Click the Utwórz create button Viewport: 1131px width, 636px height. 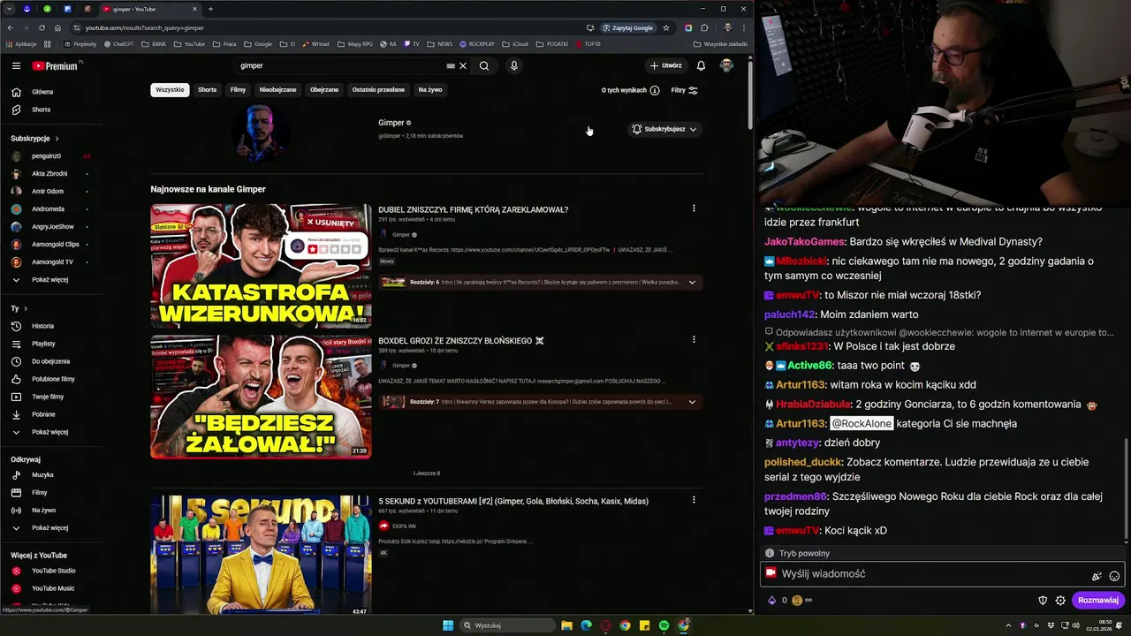[666, 65]
